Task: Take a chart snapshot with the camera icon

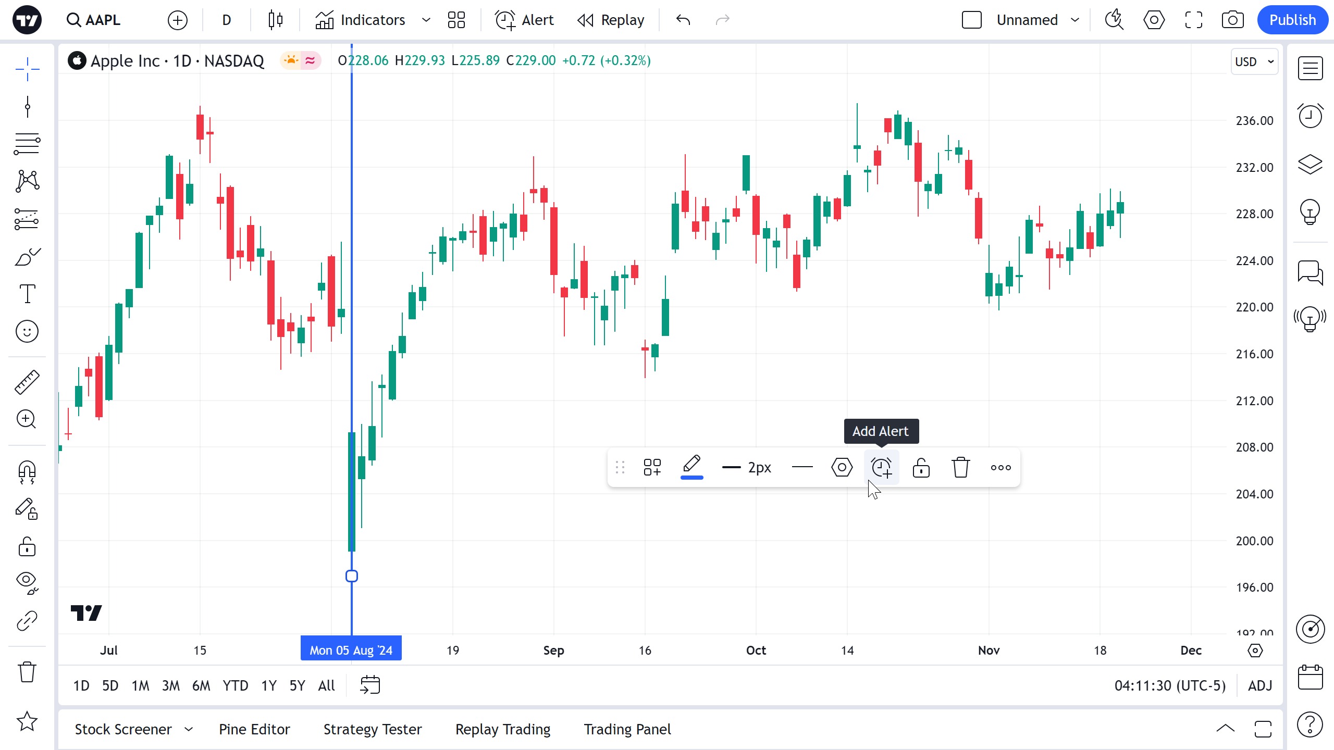Action: [x=1232, y=20]
